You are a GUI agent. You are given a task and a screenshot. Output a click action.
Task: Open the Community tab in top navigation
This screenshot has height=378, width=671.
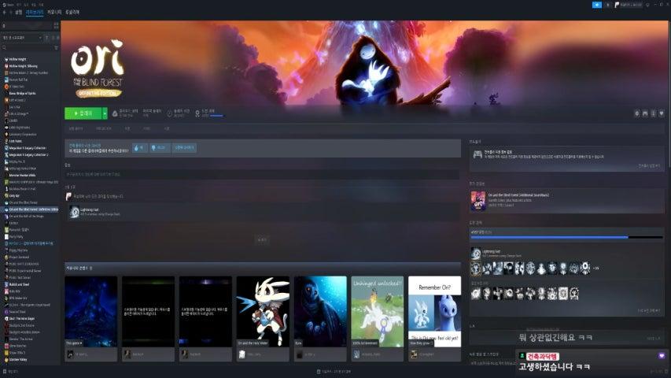click(x=54, y=13)
